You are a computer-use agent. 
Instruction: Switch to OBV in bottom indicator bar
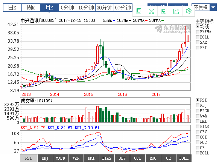tap(122, 158)
